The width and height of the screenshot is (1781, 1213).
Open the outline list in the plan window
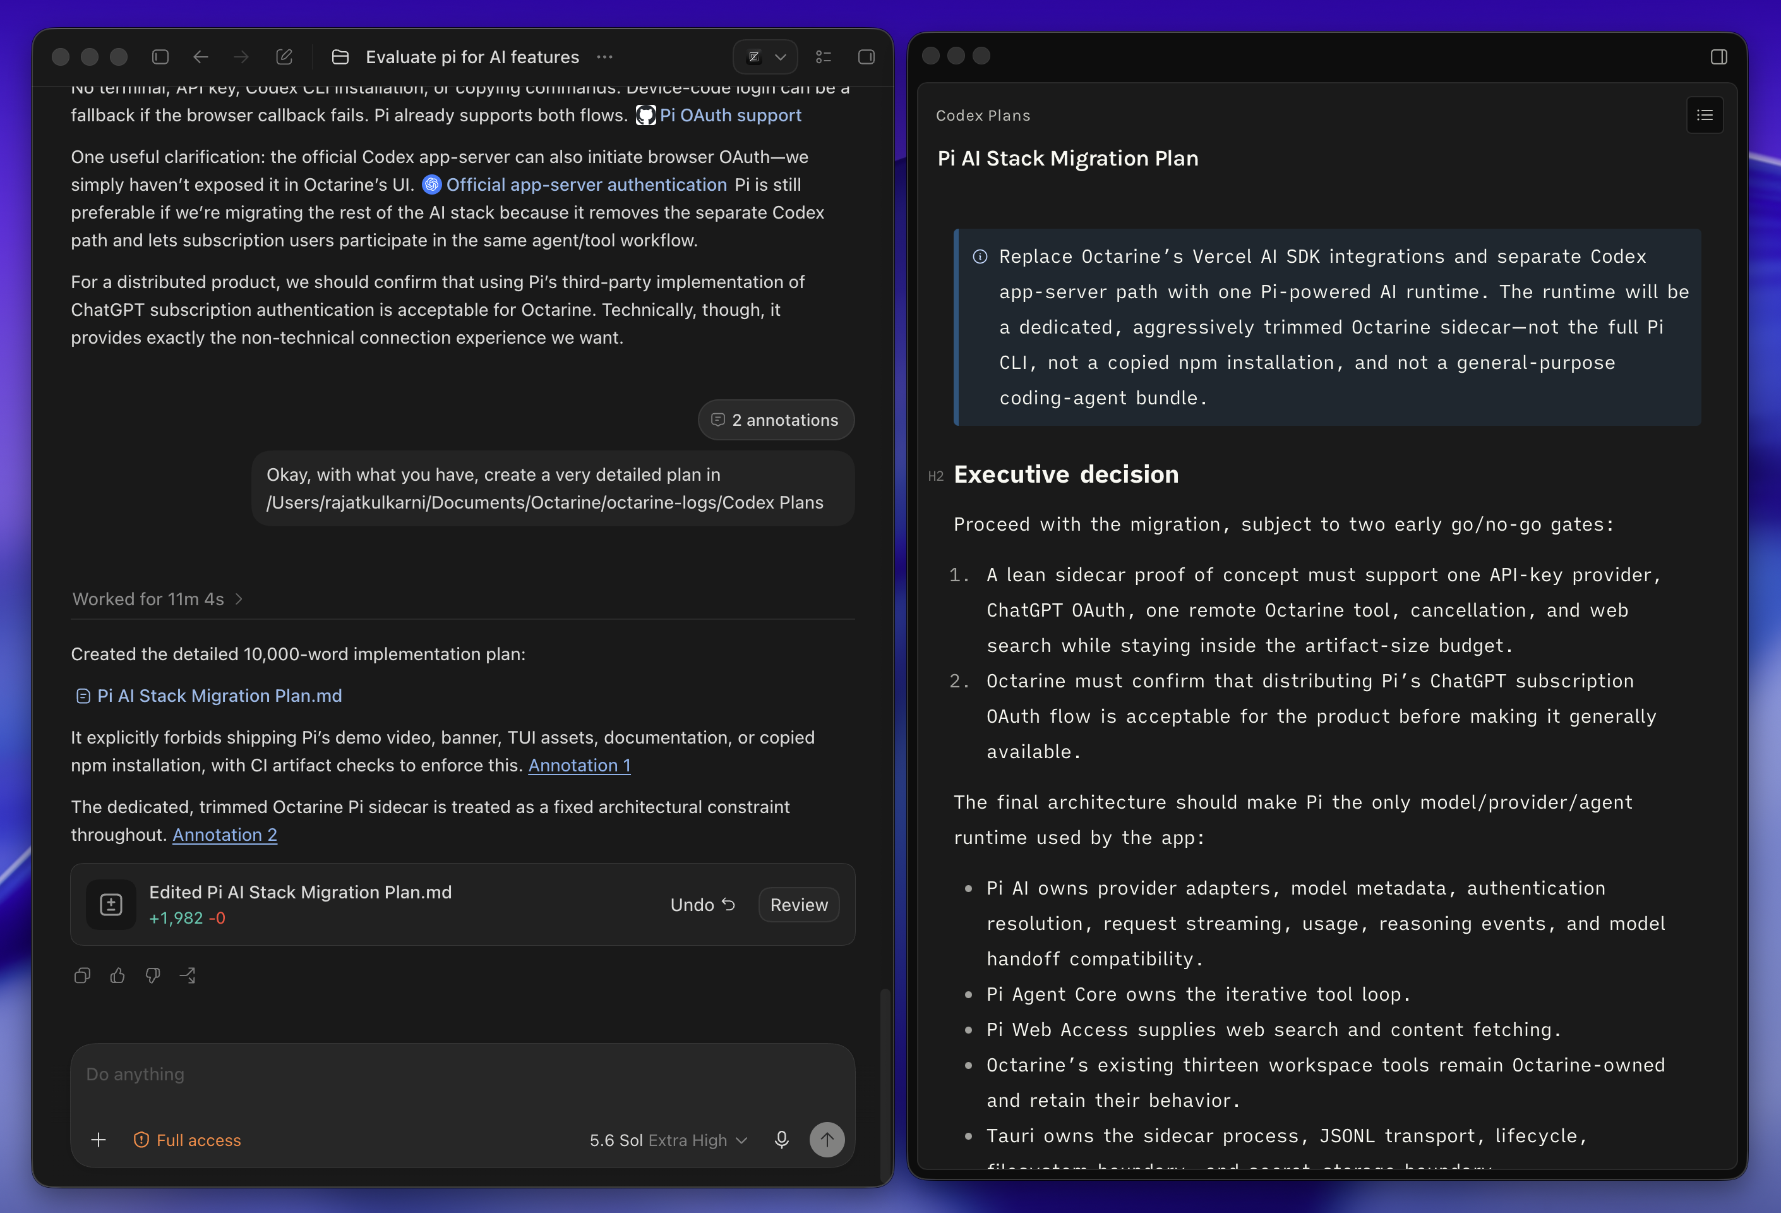[1705, 115]
